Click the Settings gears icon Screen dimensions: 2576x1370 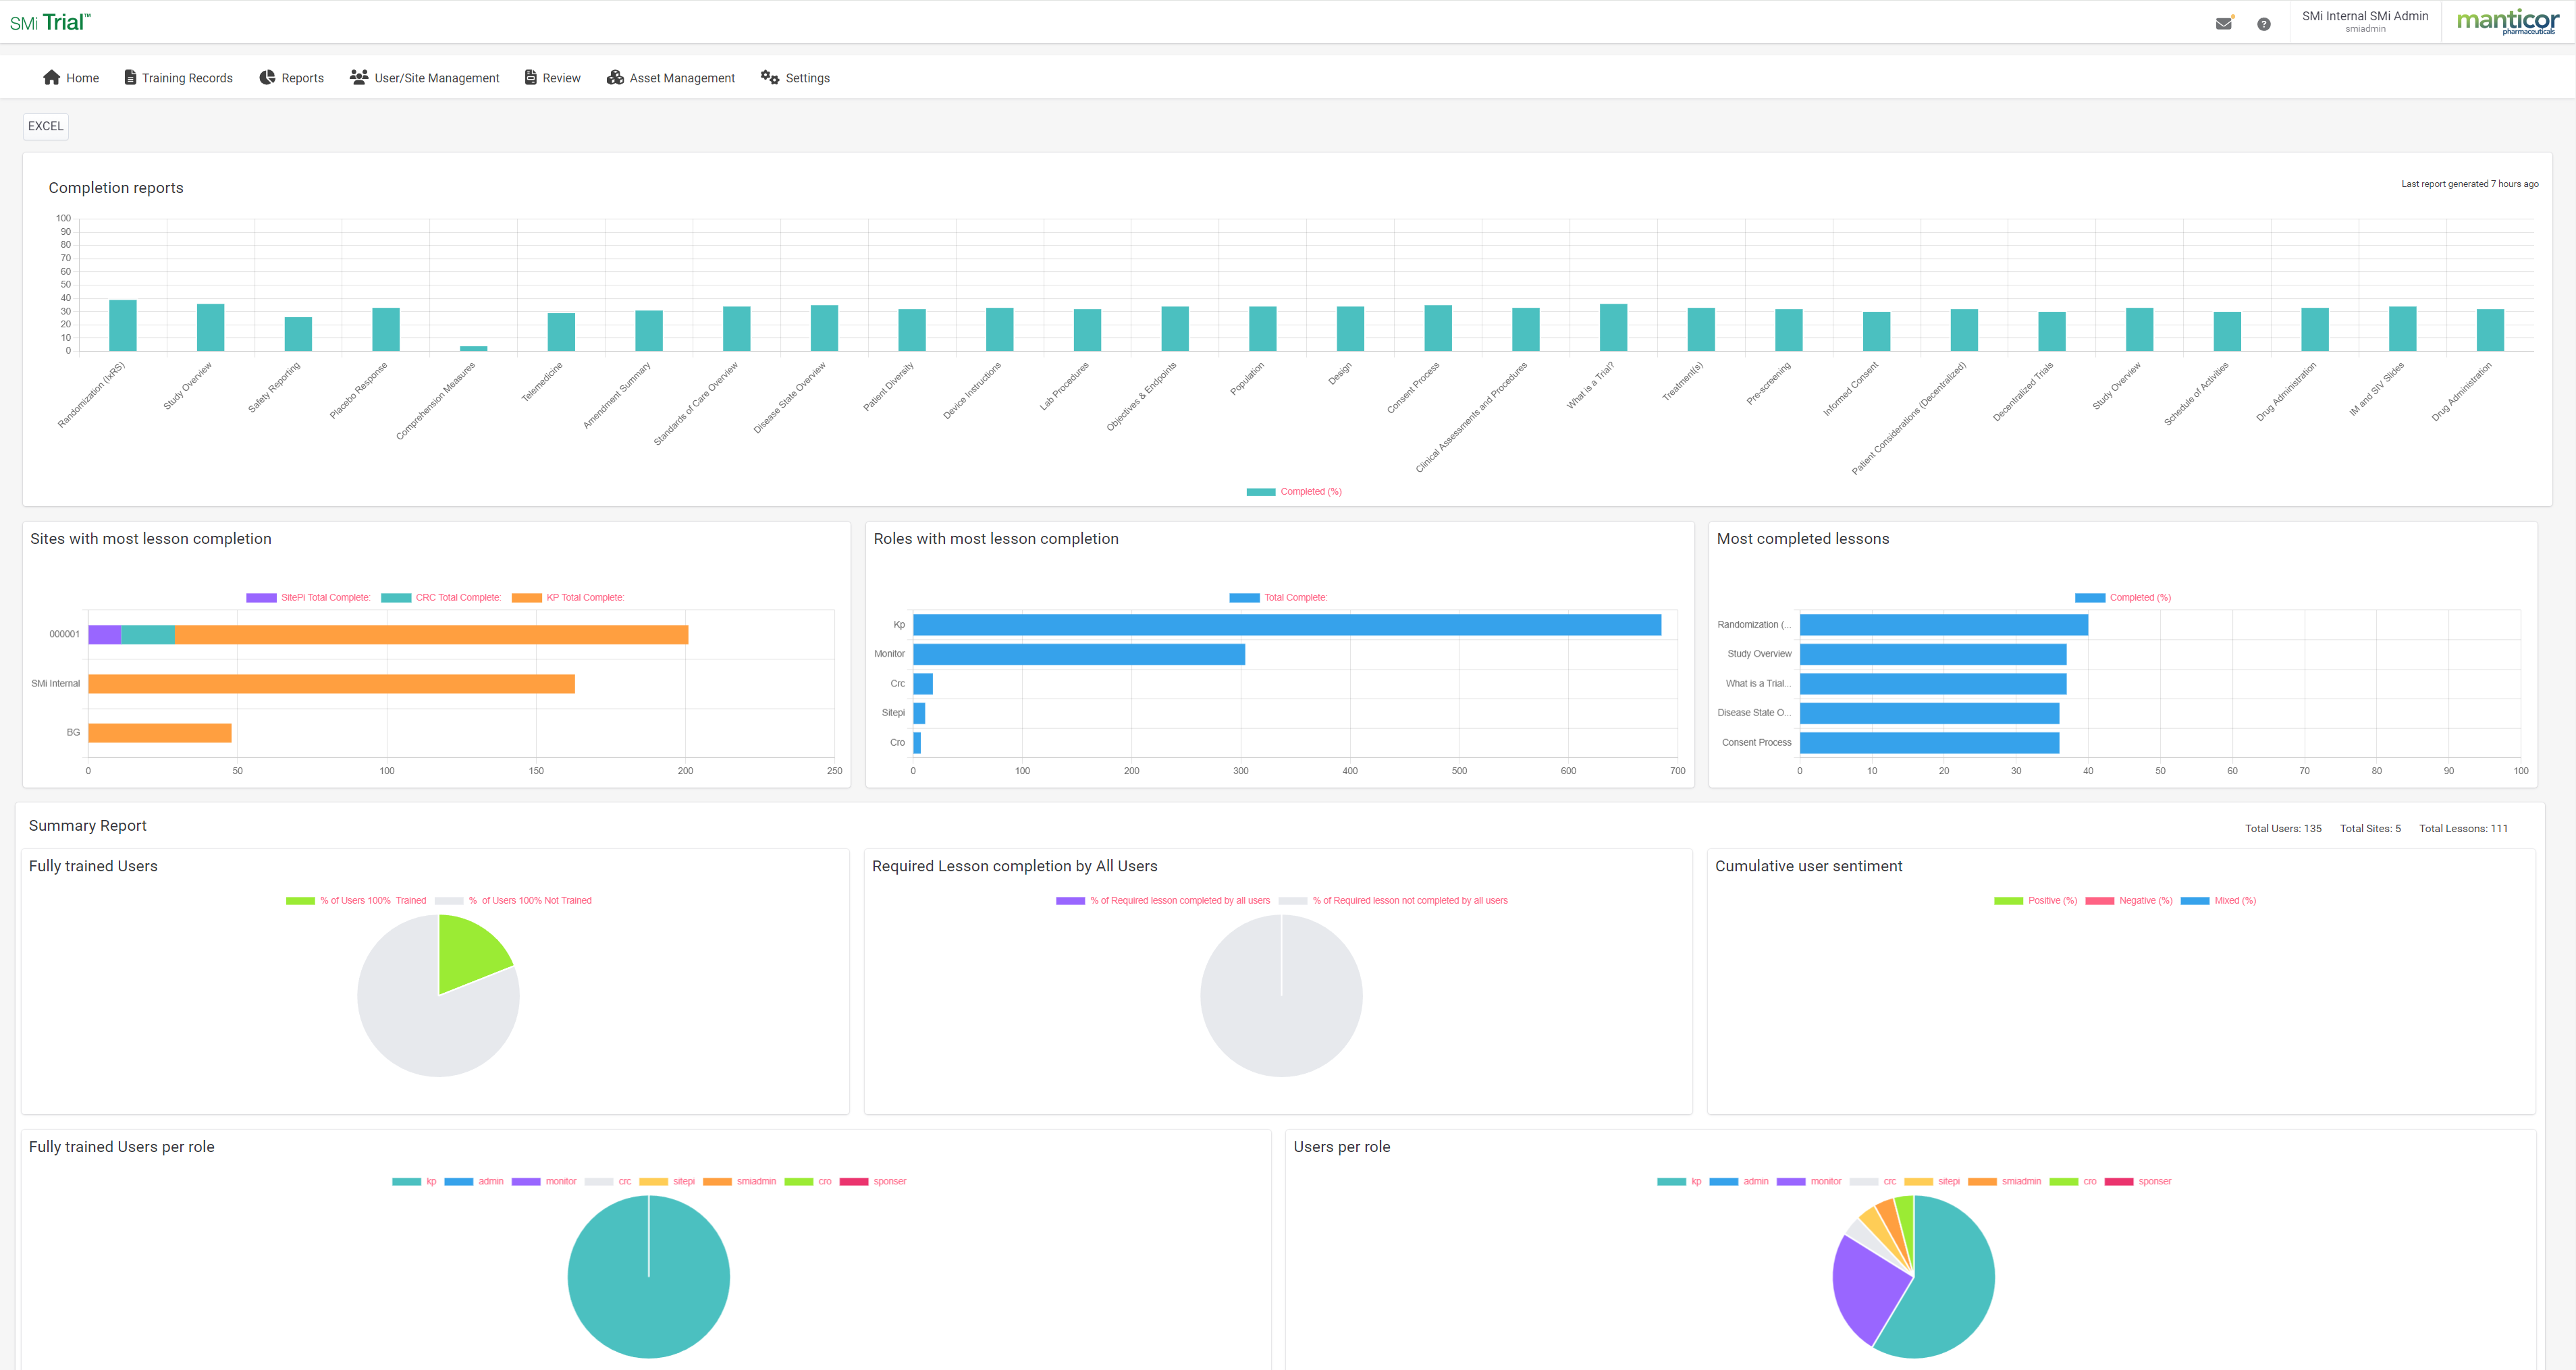770,77
